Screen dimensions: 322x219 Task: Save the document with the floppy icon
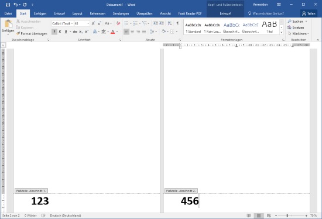[8, 5]
